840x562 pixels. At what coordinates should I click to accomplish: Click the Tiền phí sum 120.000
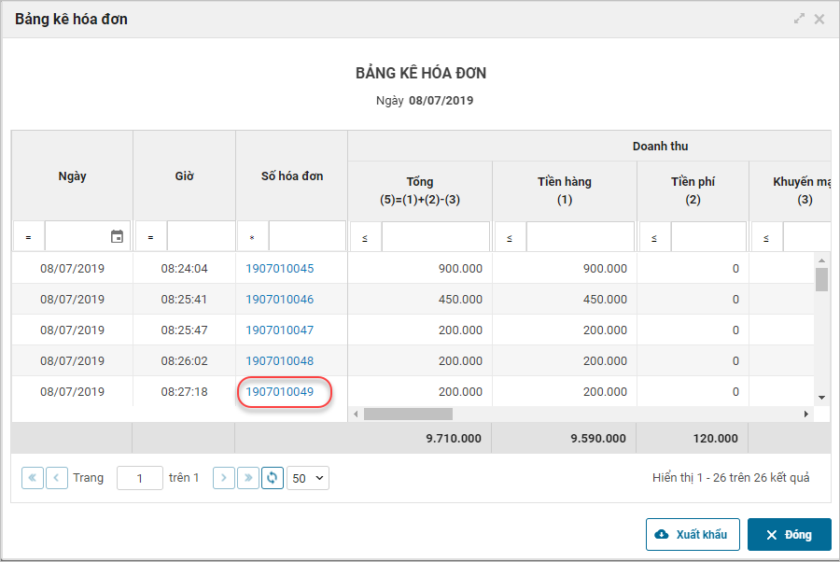[716, 438]
